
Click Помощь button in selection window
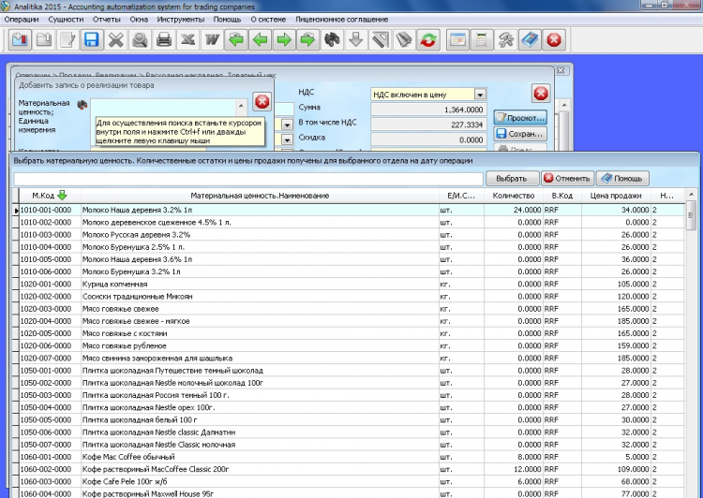(622, 178)
